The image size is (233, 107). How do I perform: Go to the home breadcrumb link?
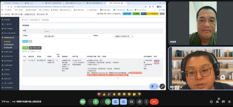(x=25, y=20)
